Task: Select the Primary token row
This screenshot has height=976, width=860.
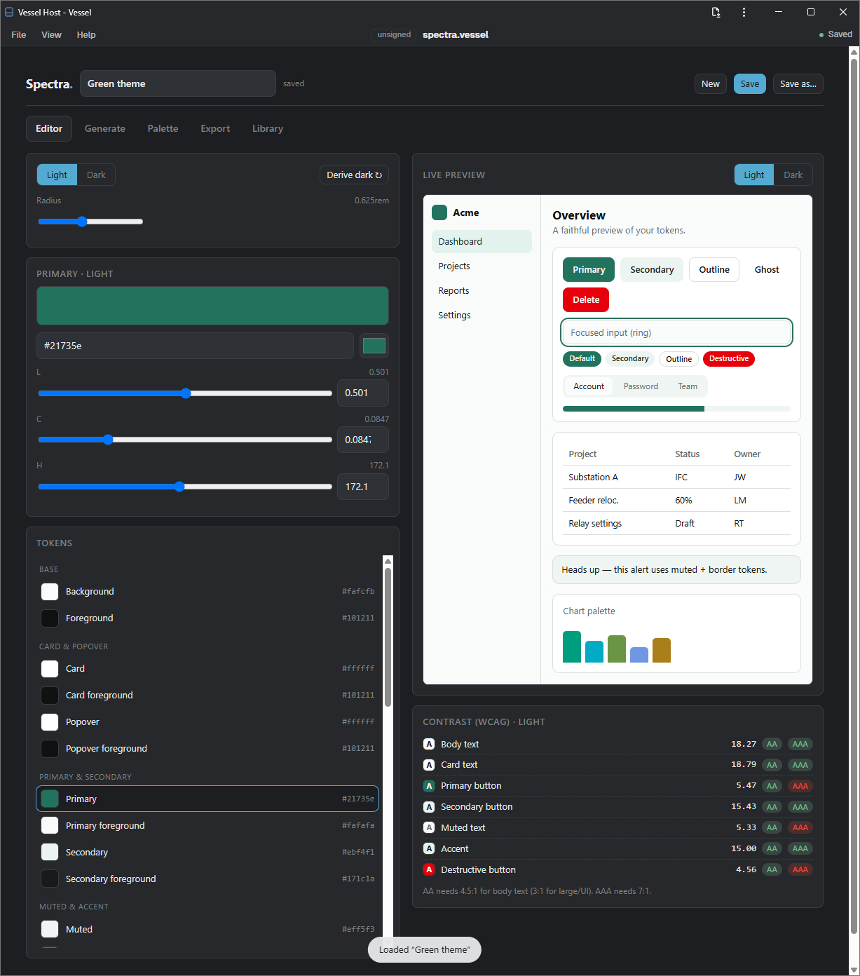Action: (207, 799)
